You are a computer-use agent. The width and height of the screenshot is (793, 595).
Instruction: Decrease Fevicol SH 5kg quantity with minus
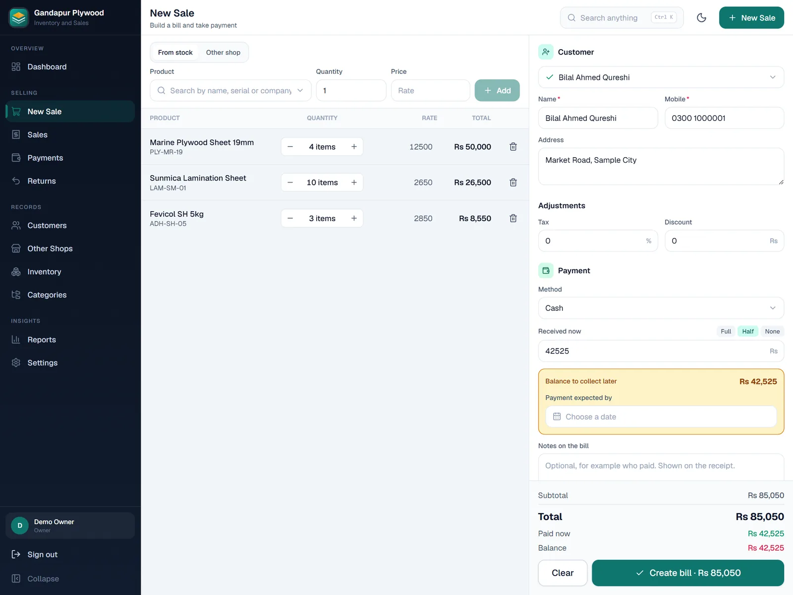290,218
